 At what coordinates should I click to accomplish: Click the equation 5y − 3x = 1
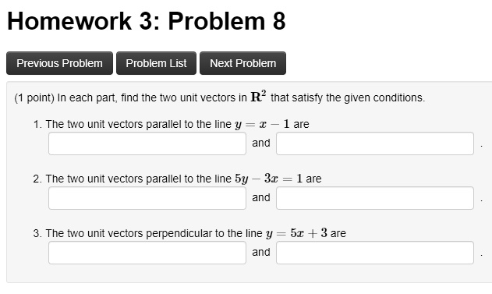[x=268, y=179]
